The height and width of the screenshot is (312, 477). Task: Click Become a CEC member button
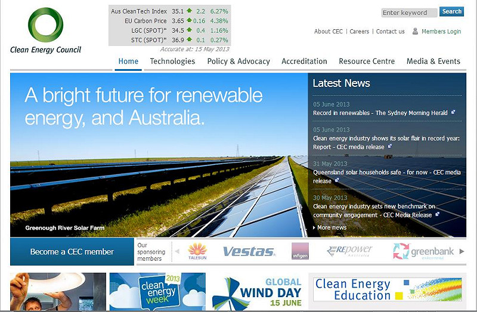coord(72,252)
